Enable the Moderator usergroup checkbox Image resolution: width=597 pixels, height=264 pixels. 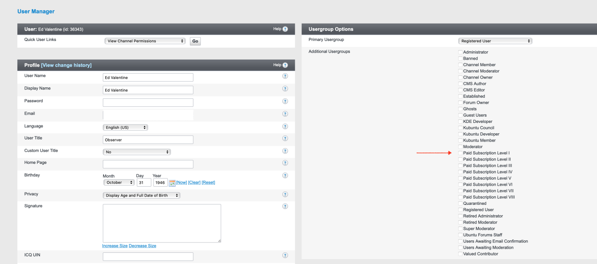[x=460, y=146]
